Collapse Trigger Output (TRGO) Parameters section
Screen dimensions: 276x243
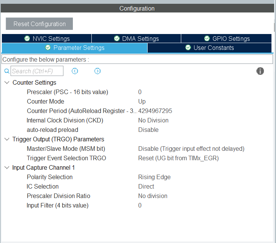point(7,139)
